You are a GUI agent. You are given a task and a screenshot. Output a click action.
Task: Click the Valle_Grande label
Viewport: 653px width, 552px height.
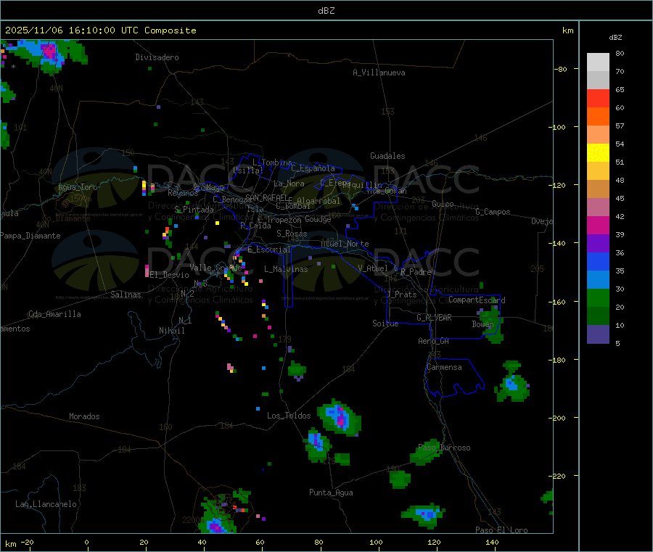[215, 268]
